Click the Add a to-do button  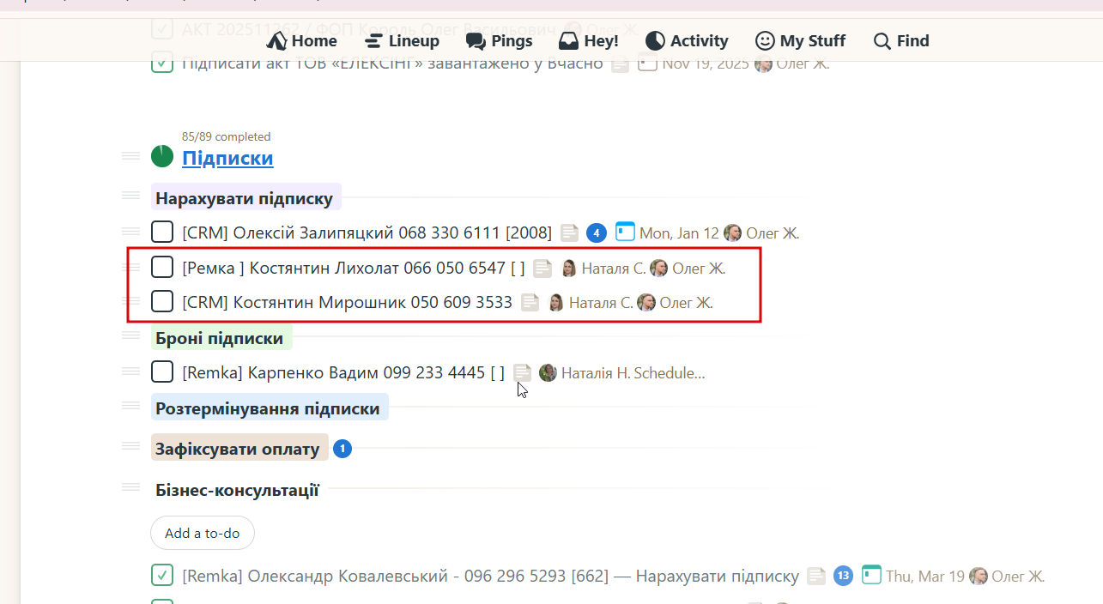tap(203, 533)
